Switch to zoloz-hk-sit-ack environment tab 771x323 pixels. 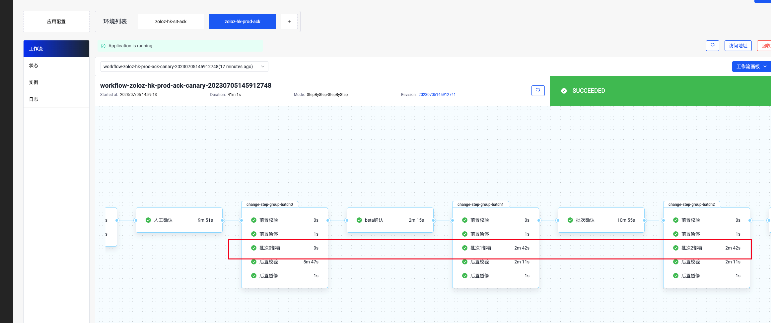[171, 22]
